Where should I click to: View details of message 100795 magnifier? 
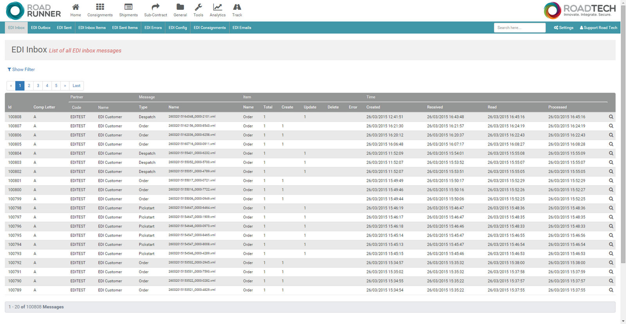611,235
